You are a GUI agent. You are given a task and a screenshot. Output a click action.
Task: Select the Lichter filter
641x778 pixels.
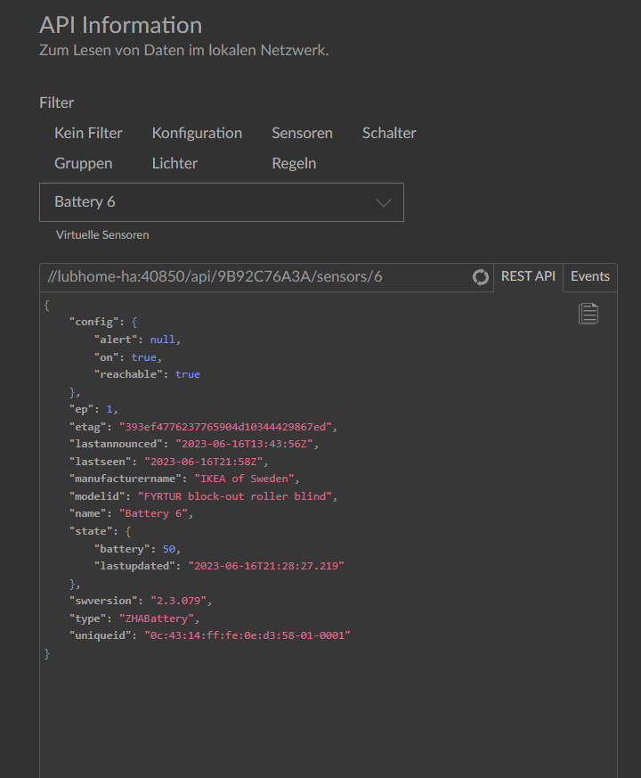[x=174, y=163]
